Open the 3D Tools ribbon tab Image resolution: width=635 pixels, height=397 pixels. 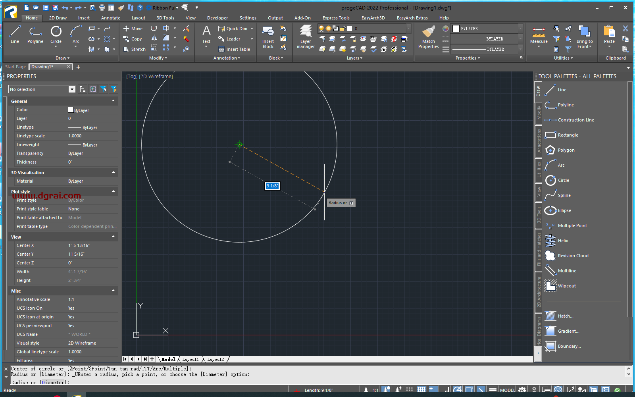165,18
